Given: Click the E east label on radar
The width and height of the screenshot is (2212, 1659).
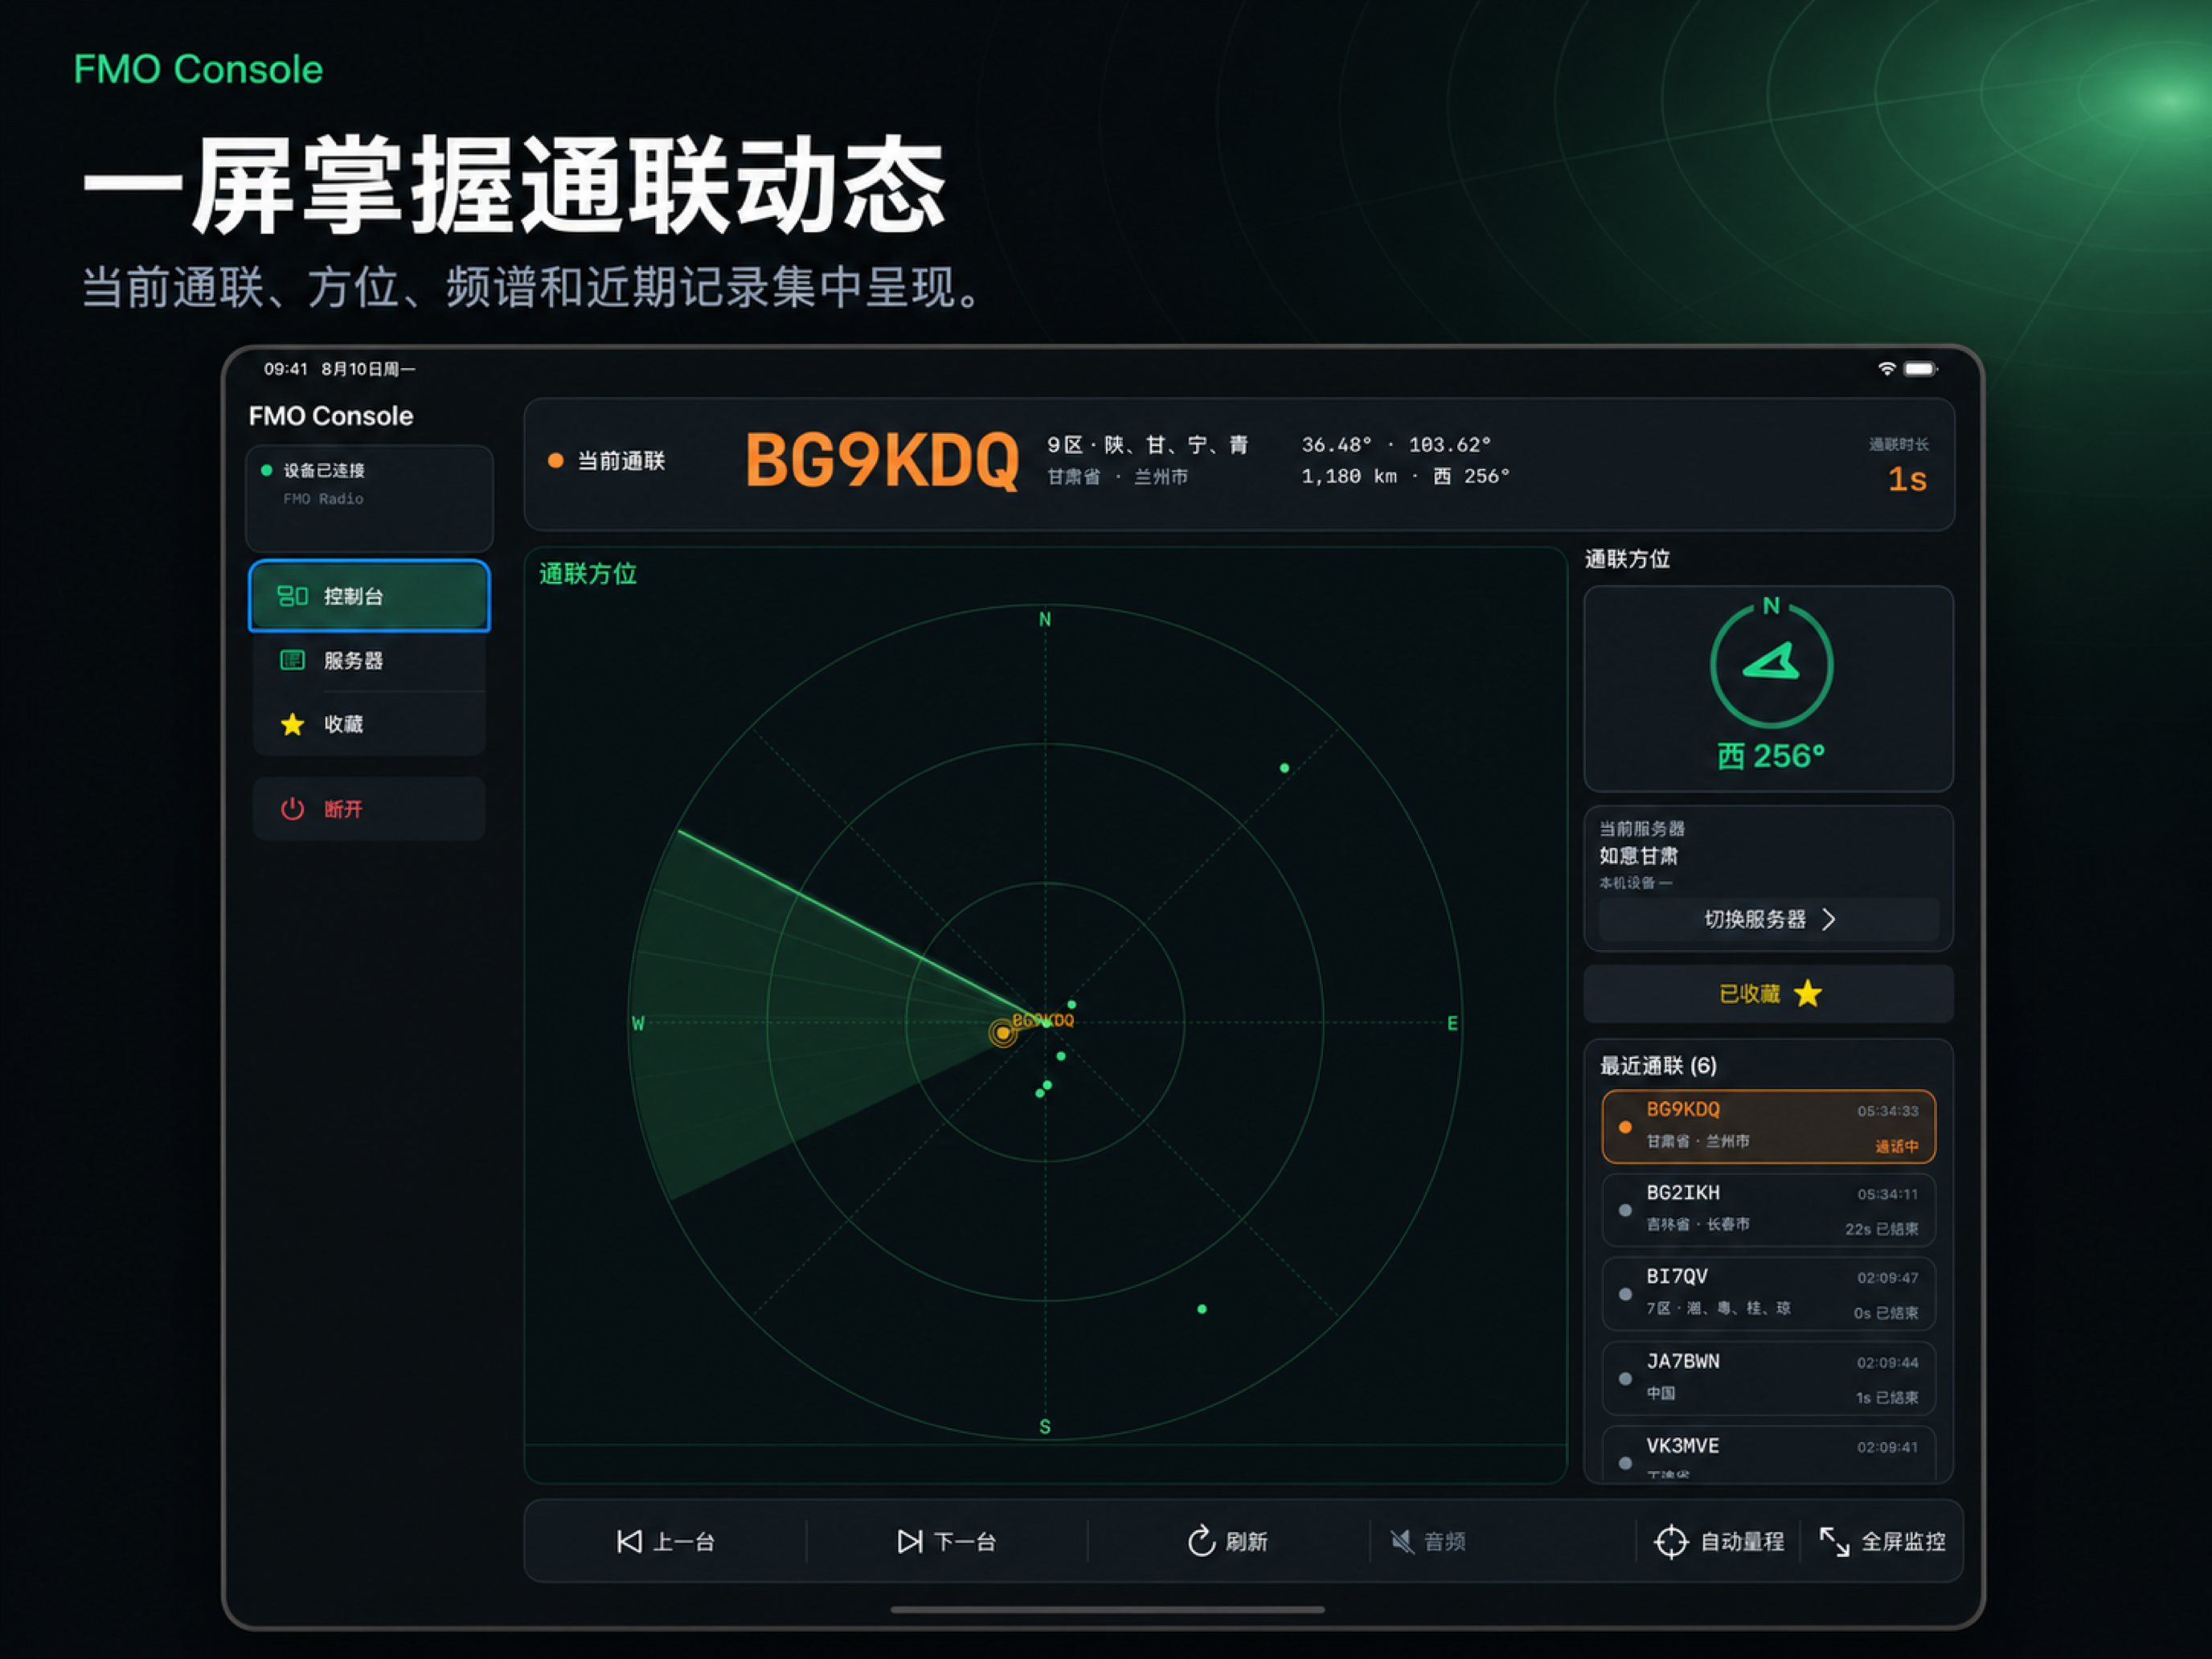Looking at the screenshot, I should [1452, 1023].
